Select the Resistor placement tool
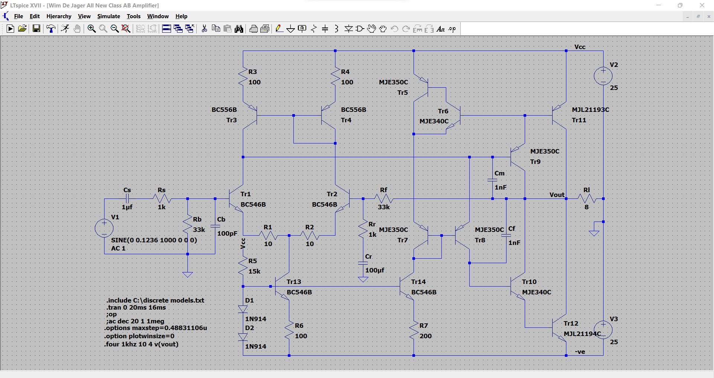Screen dimensions: 714x378 [314, 29]
